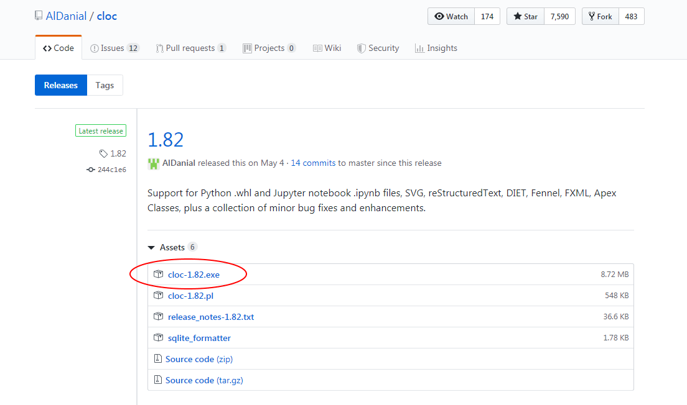
Task: Click AlDanial's green avatar icon
Action: click(153, 163)
